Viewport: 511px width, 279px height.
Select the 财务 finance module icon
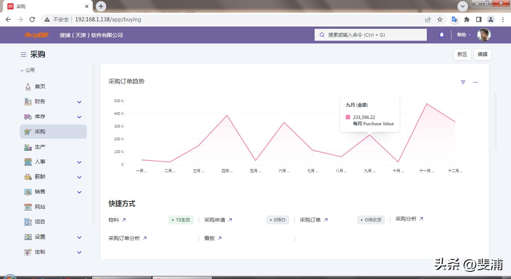[x=28, y=101]
